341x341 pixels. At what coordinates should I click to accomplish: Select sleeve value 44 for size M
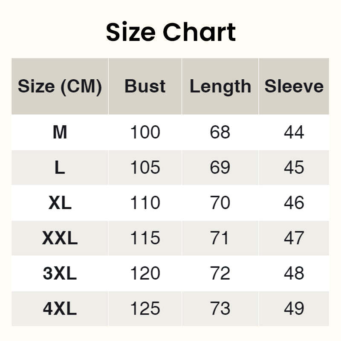pyautogui.click(x=294, y=133)
